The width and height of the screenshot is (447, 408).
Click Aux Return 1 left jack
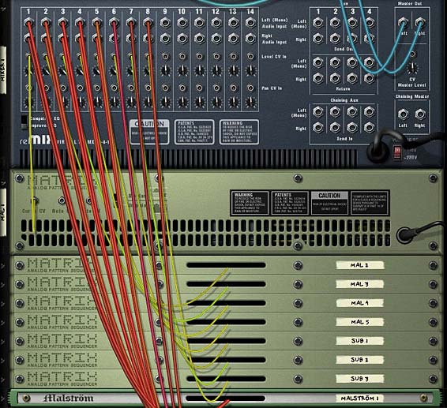point(318,62)
